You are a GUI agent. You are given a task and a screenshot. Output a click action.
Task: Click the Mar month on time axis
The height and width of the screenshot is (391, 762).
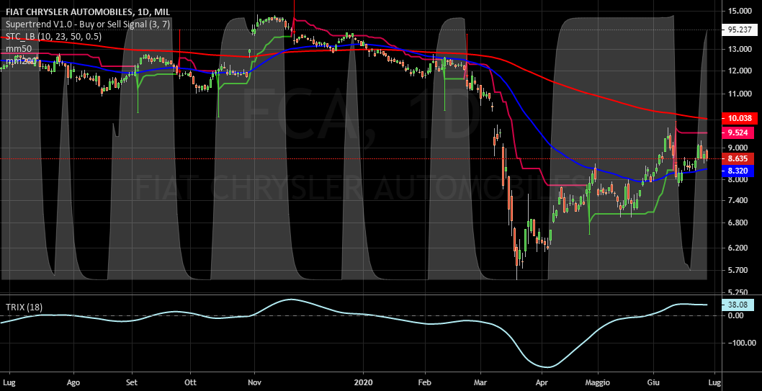[x=481, y=382]
